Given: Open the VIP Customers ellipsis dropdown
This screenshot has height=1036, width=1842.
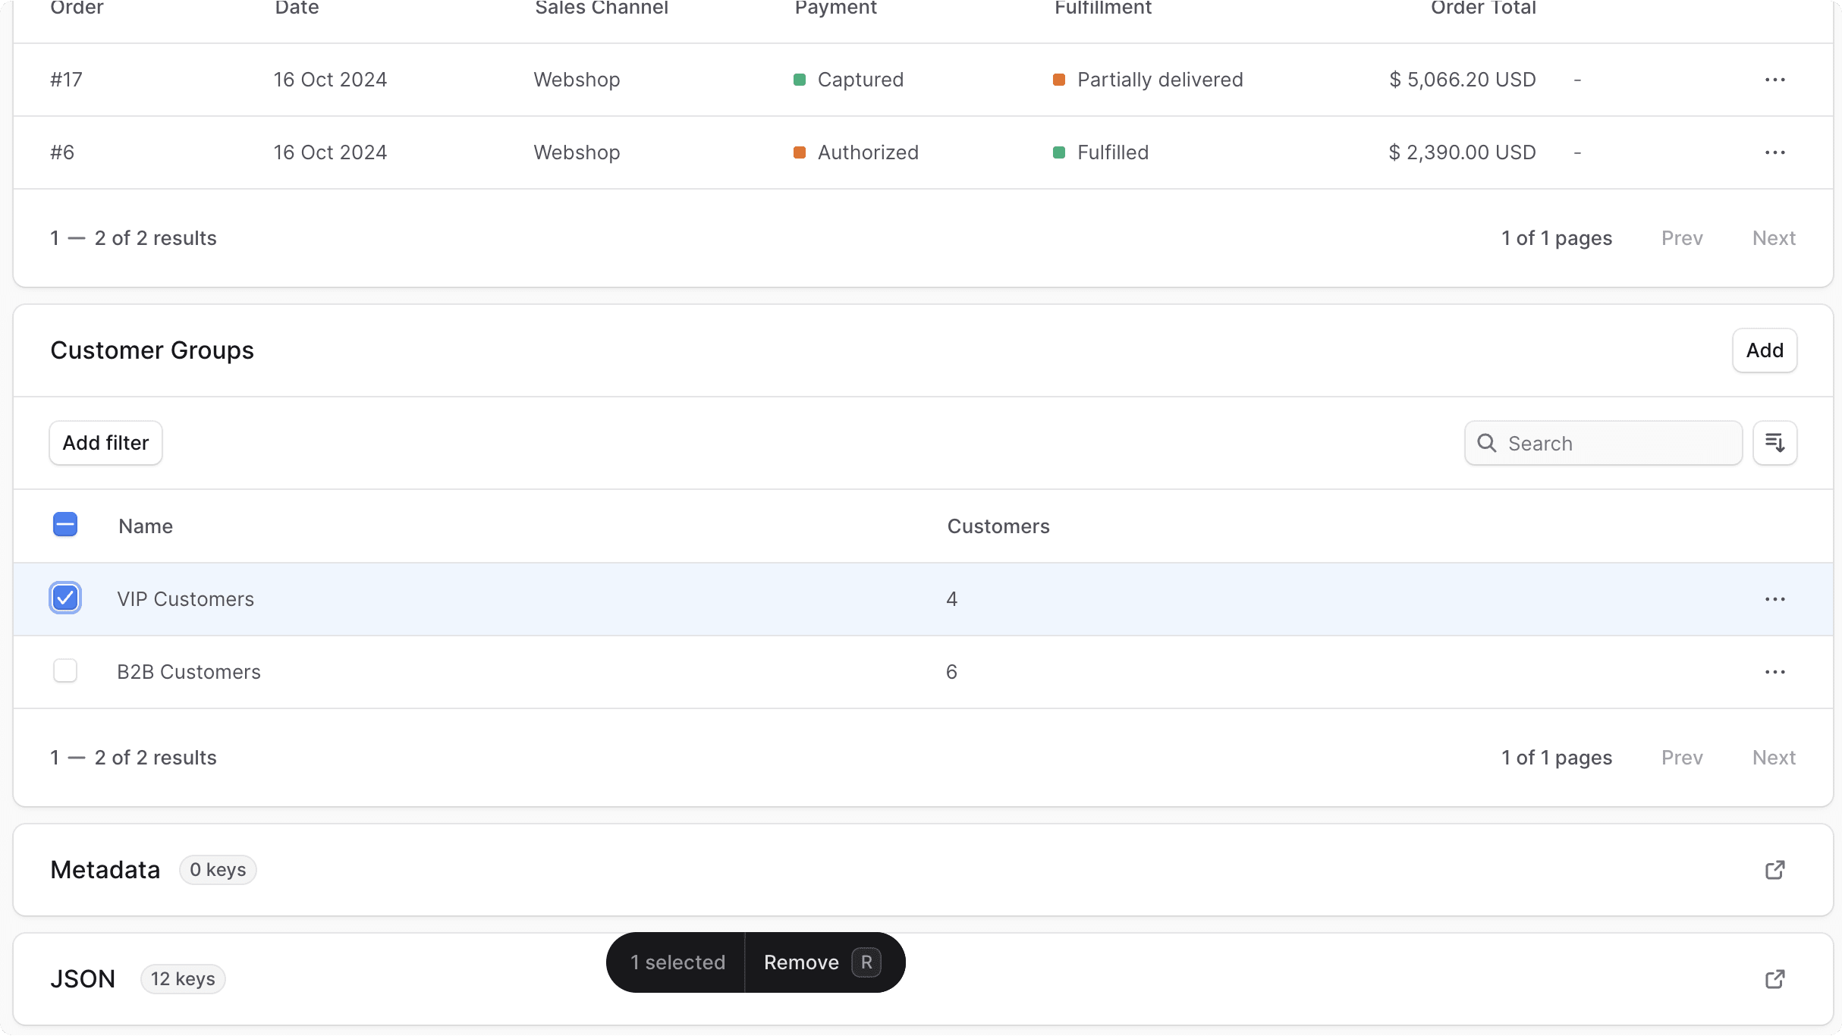Looking at the screenshot, I should click(x=1775, y=598).
